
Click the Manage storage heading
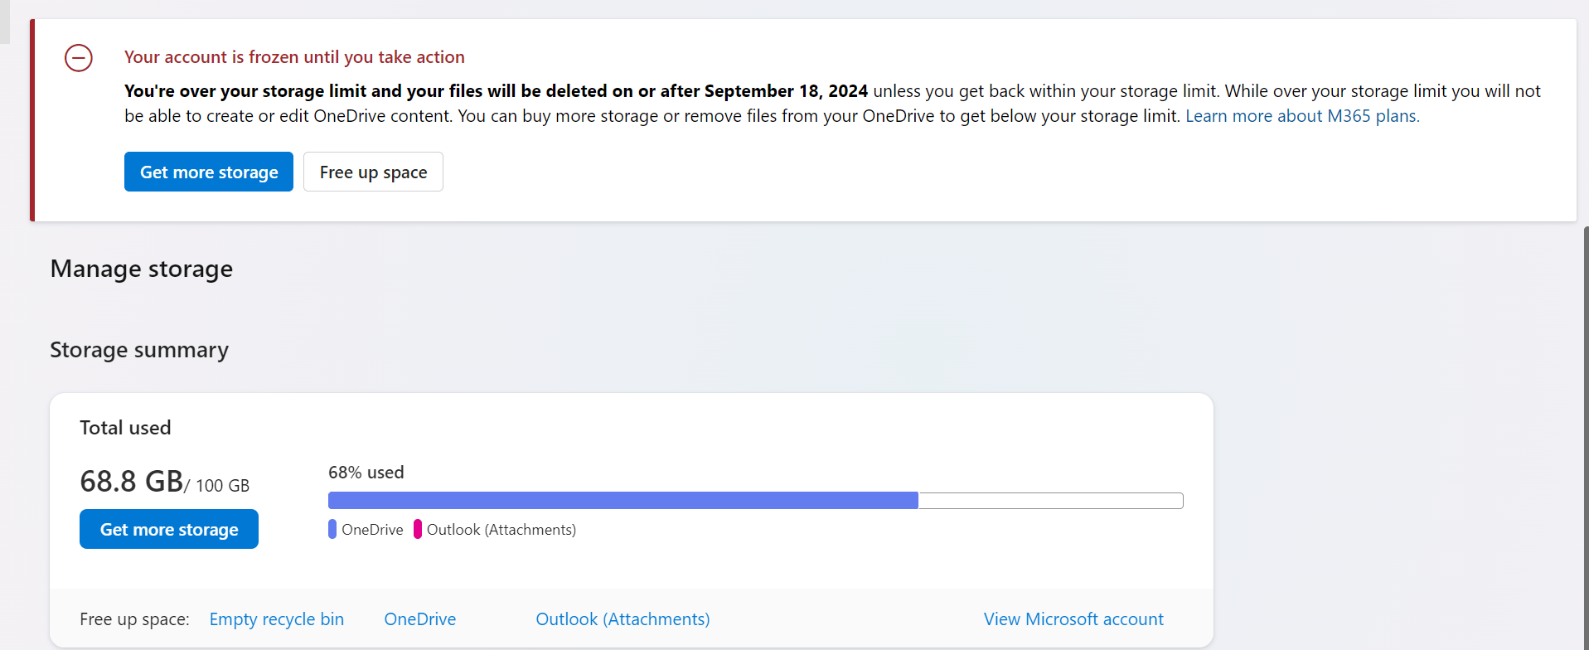pos(142,269)
